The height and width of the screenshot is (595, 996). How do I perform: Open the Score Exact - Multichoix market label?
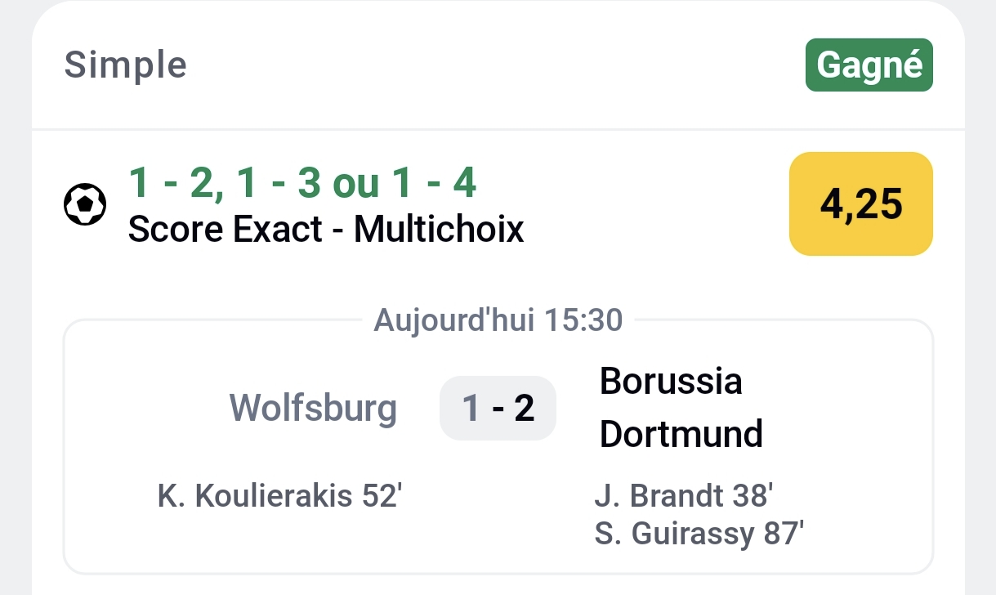click(x=326, y=230)
